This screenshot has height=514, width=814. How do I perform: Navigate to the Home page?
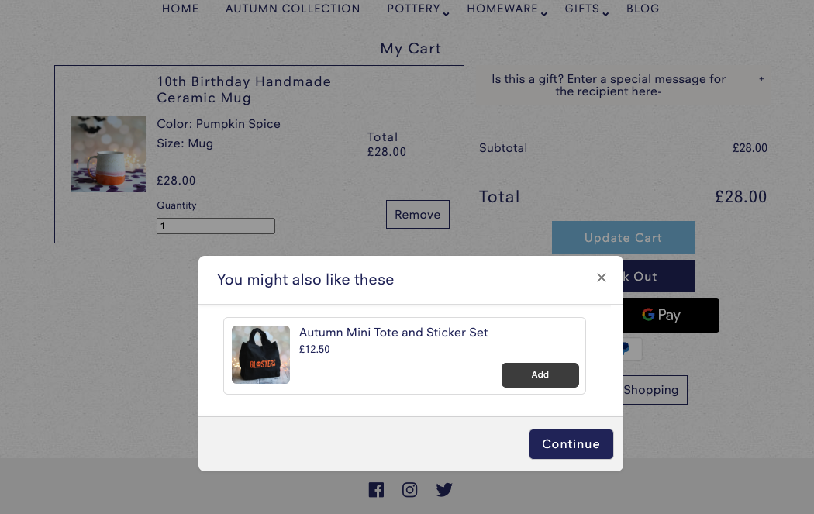tap(180, 9)
